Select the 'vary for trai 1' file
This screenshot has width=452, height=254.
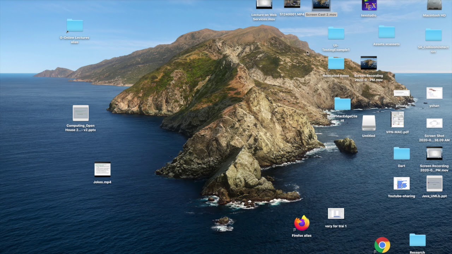(x=336, y=213)
